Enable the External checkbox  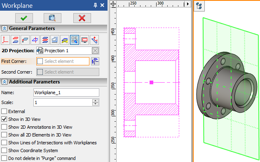coord(4,111)
